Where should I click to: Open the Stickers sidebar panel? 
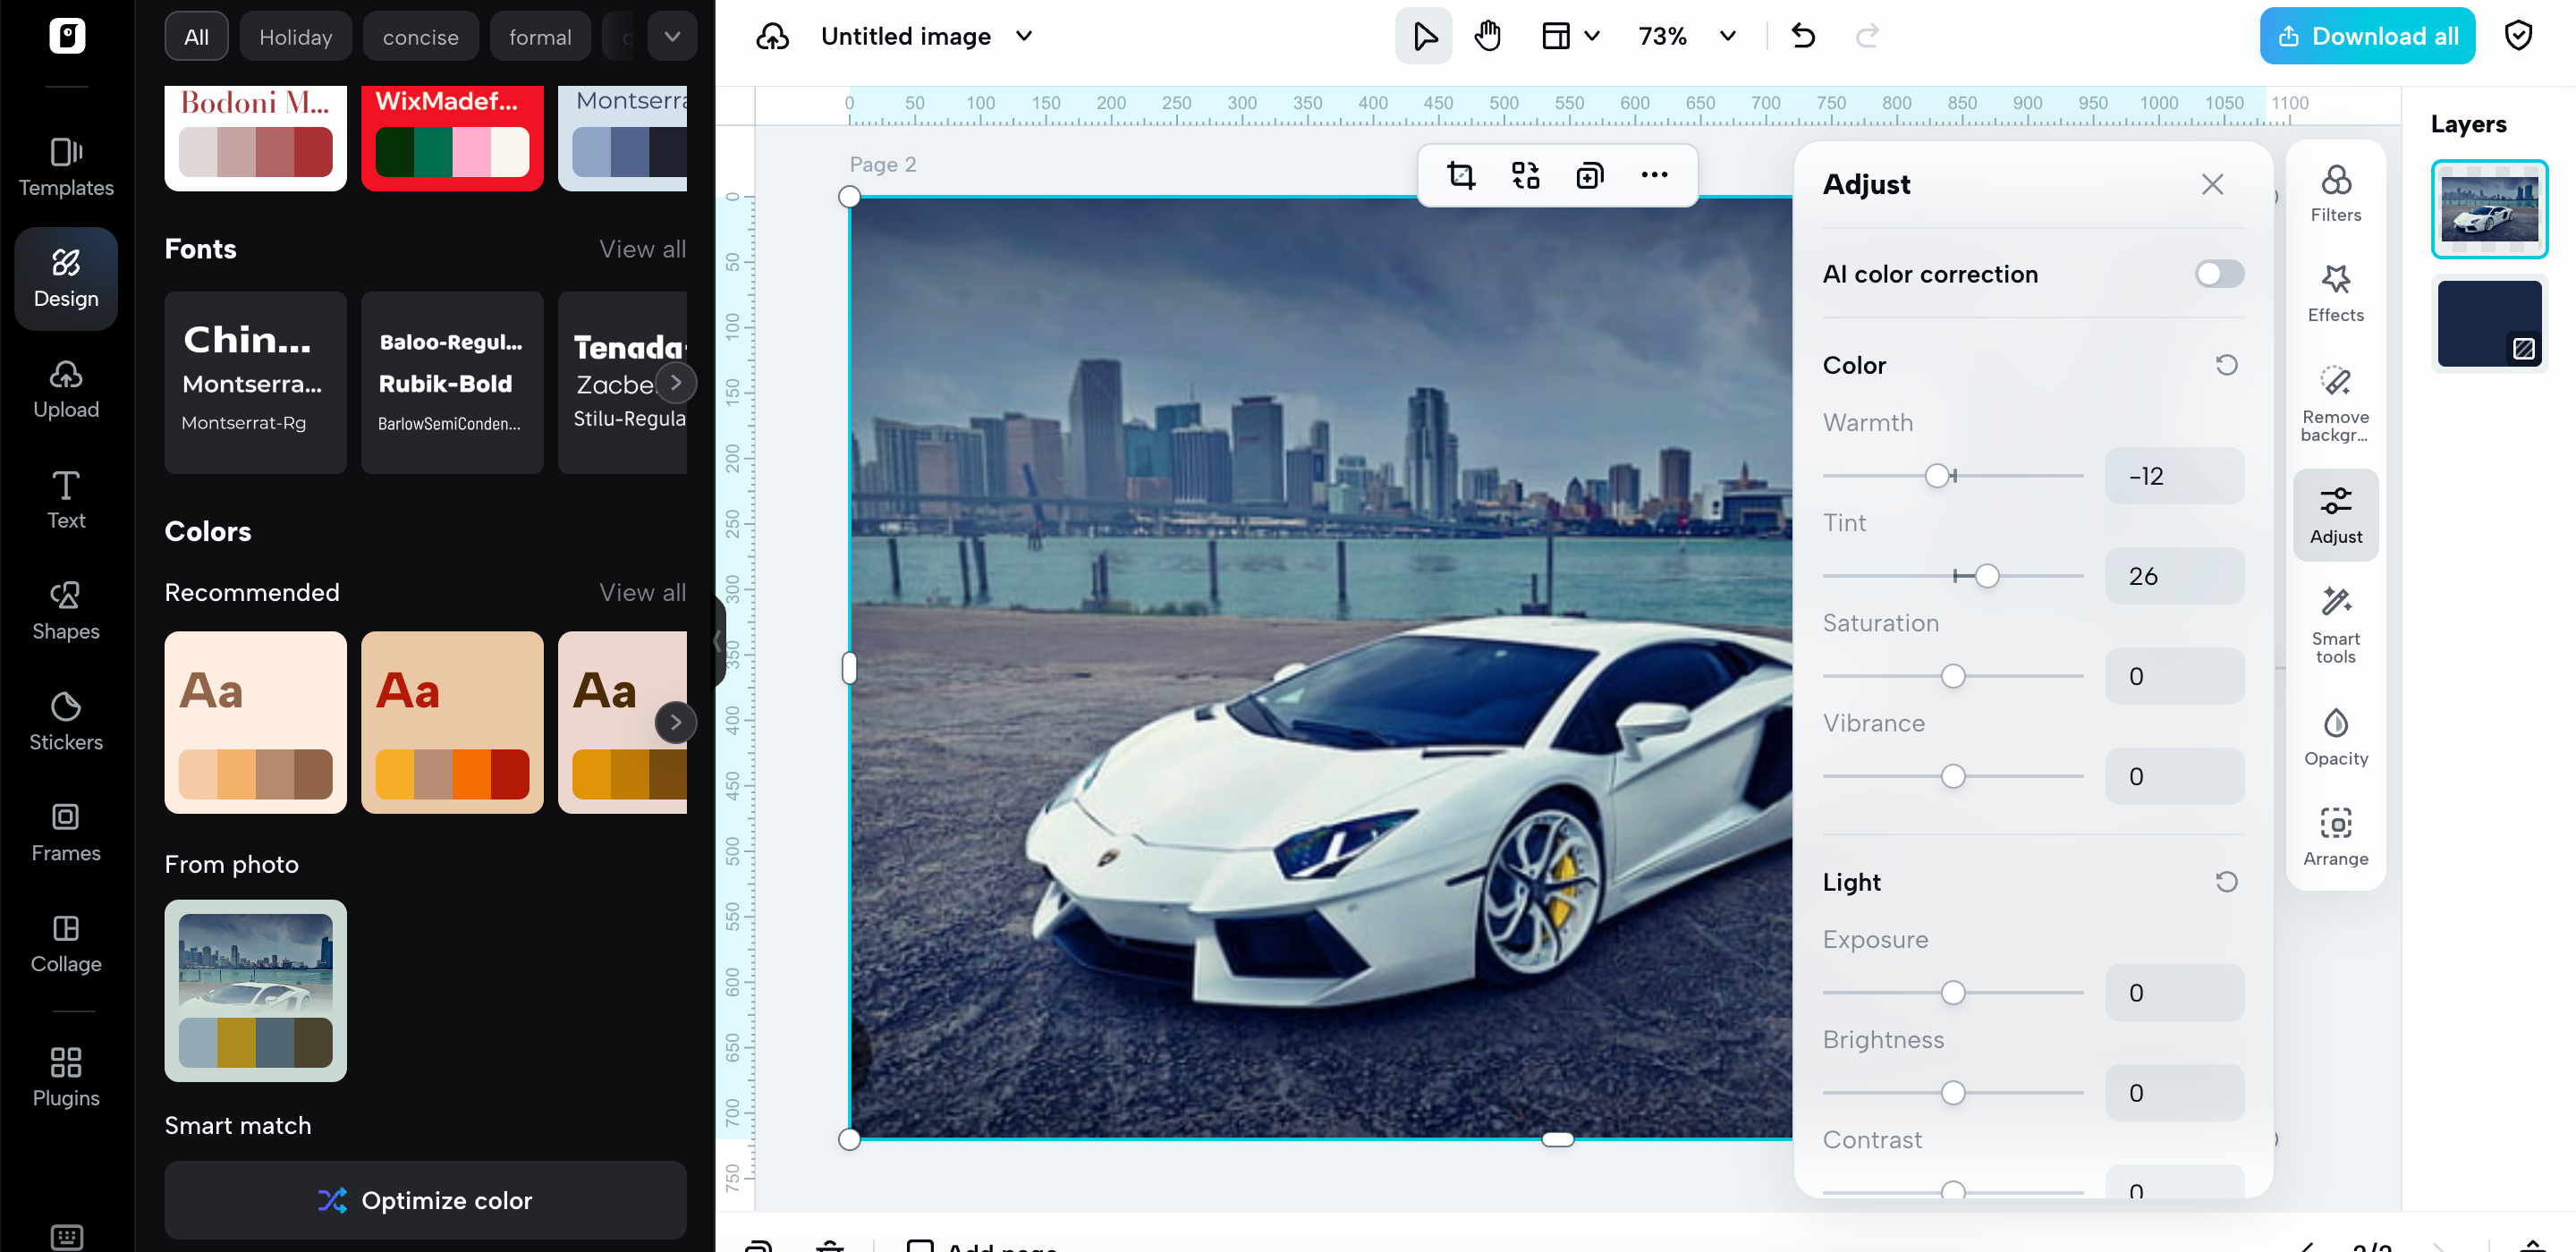click(66, 720)
